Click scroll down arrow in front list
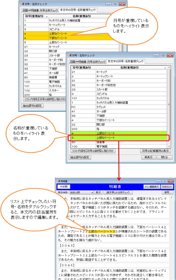 [169, 147]
